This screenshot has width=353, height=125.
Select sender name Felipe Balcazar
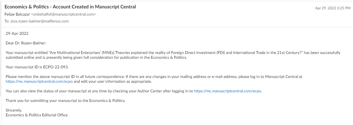[x=17, y=14]
